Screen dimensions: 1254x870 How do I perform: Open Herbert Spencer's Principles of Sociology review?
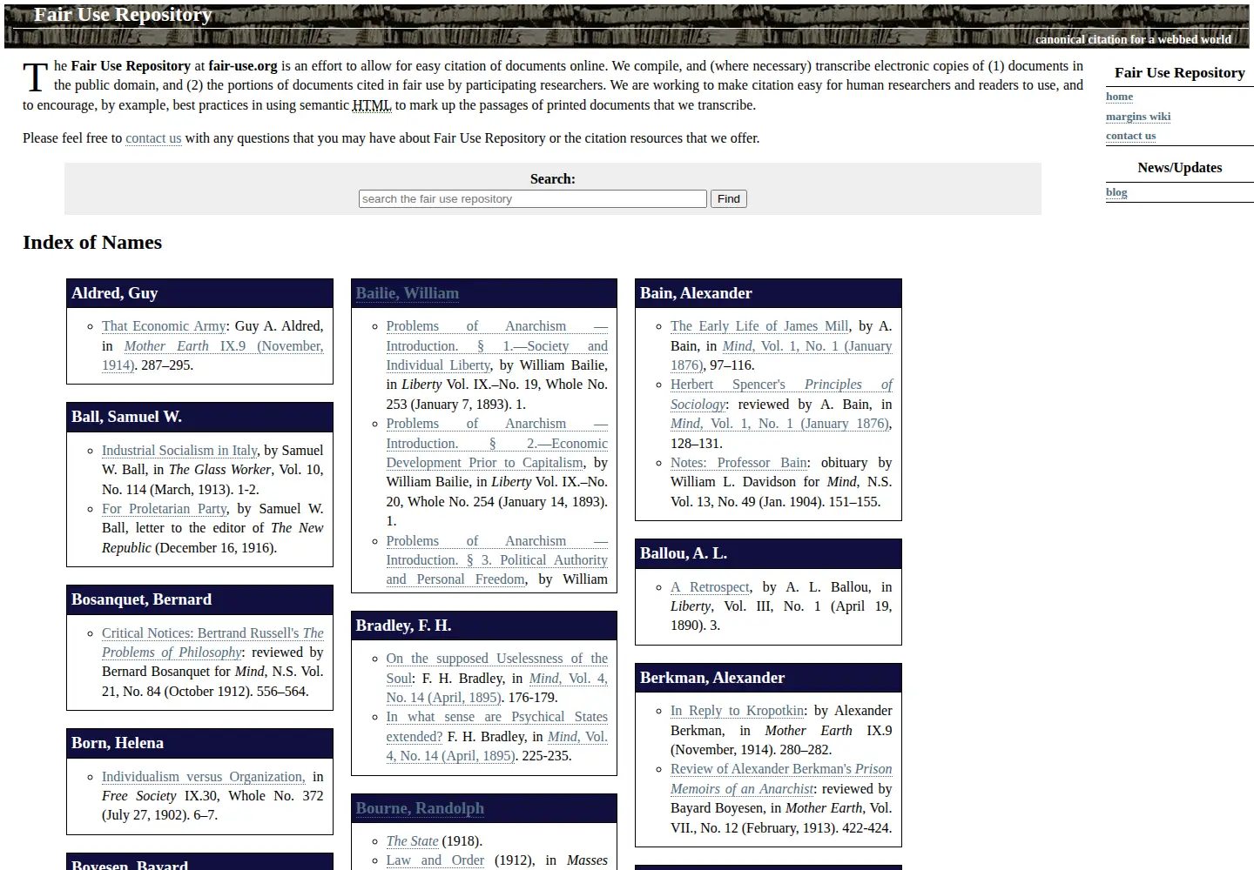point(782,394)
